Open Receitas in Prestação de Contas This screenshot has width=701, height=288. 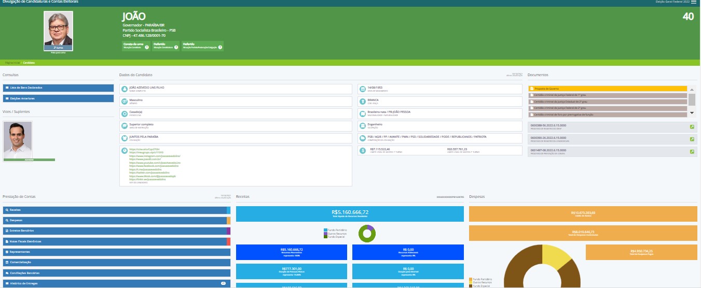[x=114, y=210]
